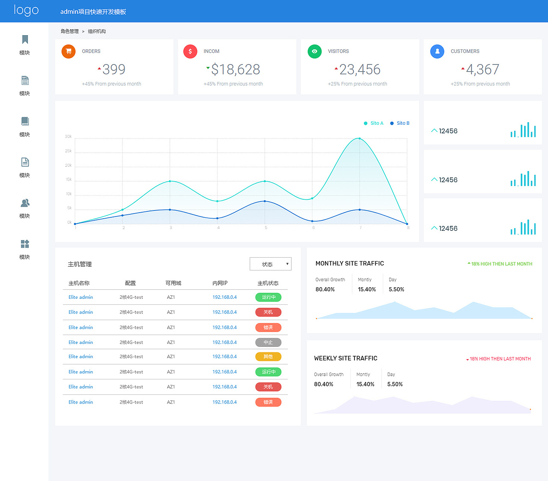Screen dimensions: 548x481
Task: Click the orange ORDERS cart icon
Action: click(68, 51)
